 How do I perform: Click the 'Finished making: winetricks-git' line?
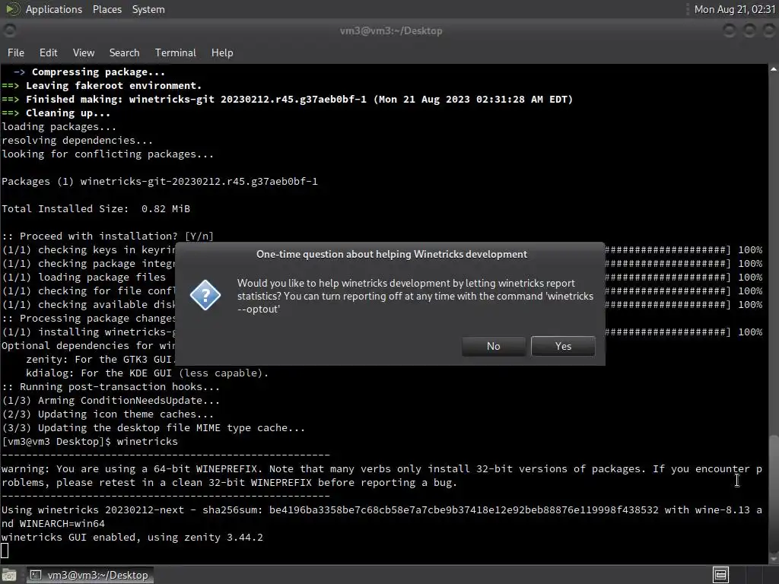click(287, 100)
